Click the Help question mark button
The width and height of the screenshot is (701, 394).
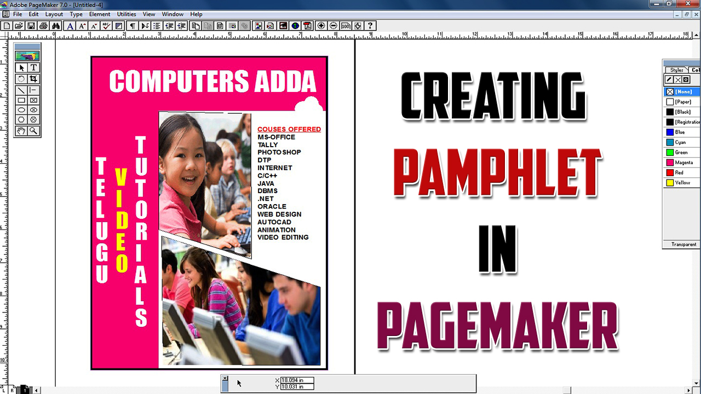click(370, 25)
